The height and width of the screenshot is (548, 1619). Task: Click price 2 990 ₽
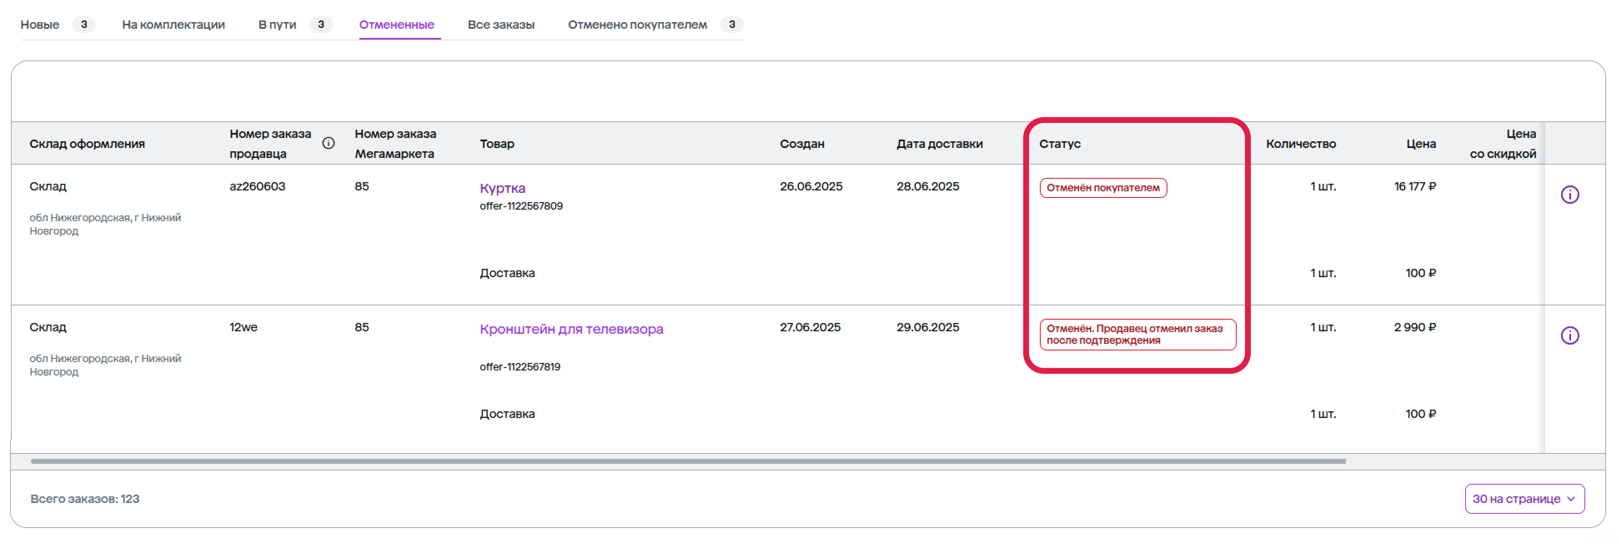pyautogui.click(x=1415, y=327)
